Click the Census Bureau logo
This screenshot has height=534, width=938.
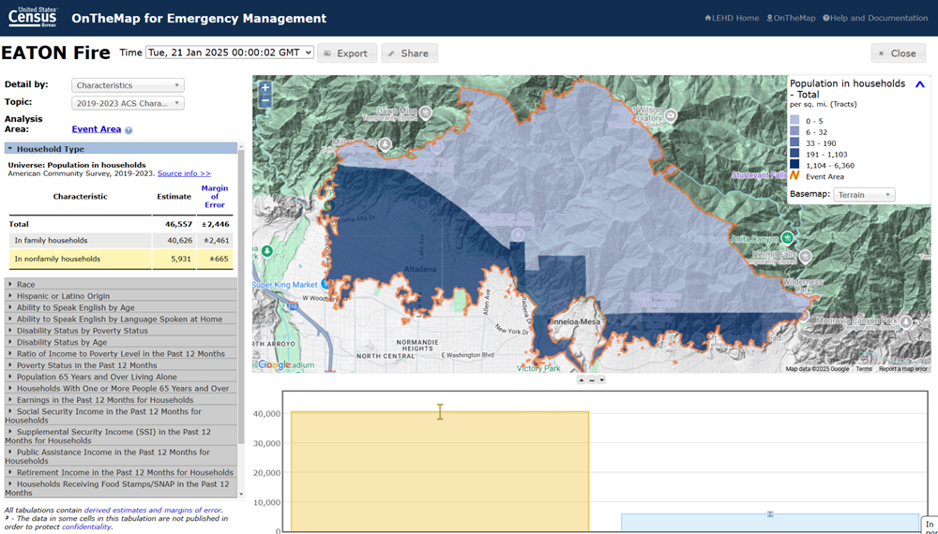point(31,17)
